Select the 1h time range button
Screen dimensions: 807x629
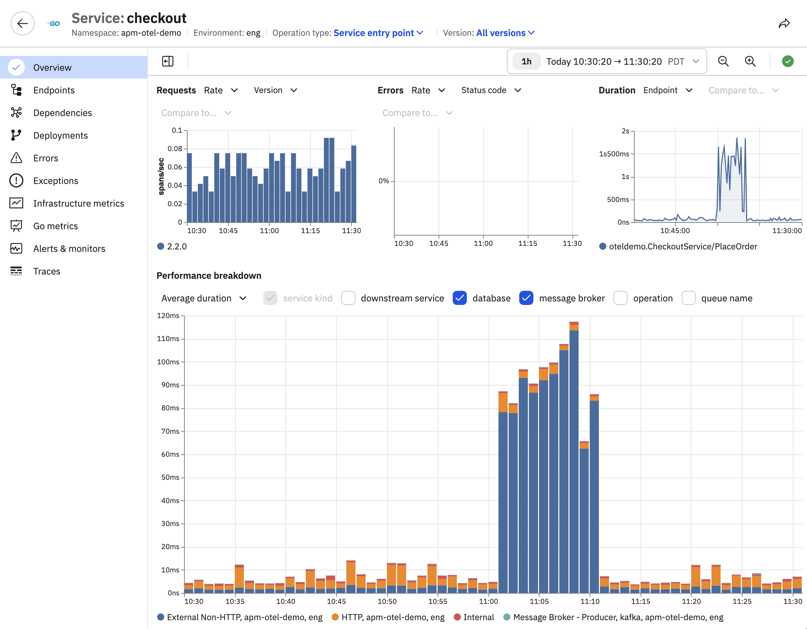pos(526,61)
